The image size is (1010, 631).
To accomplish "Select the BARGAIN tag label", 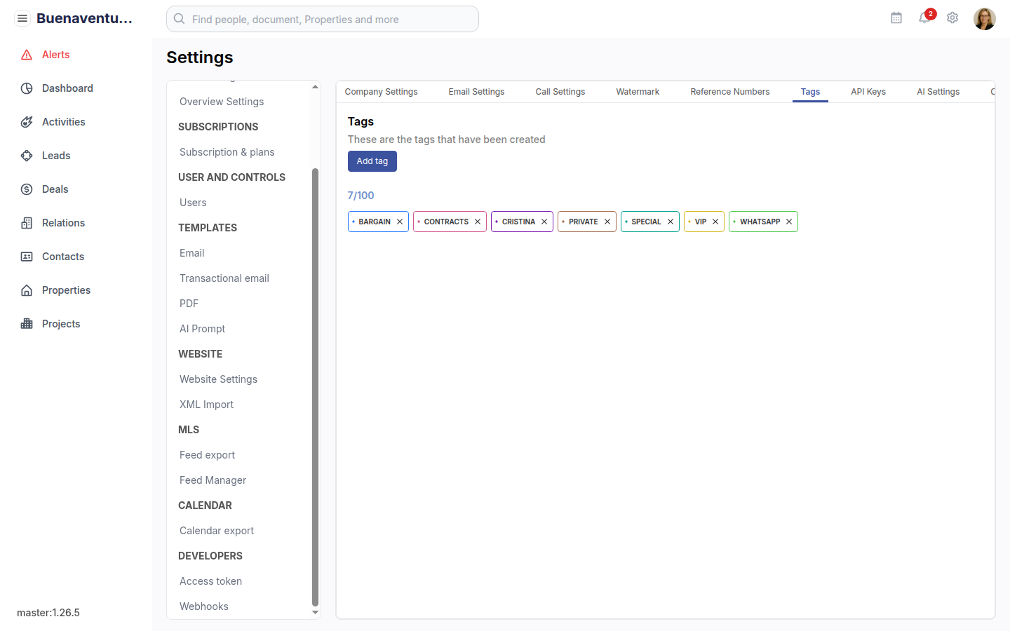I will 375,222.
